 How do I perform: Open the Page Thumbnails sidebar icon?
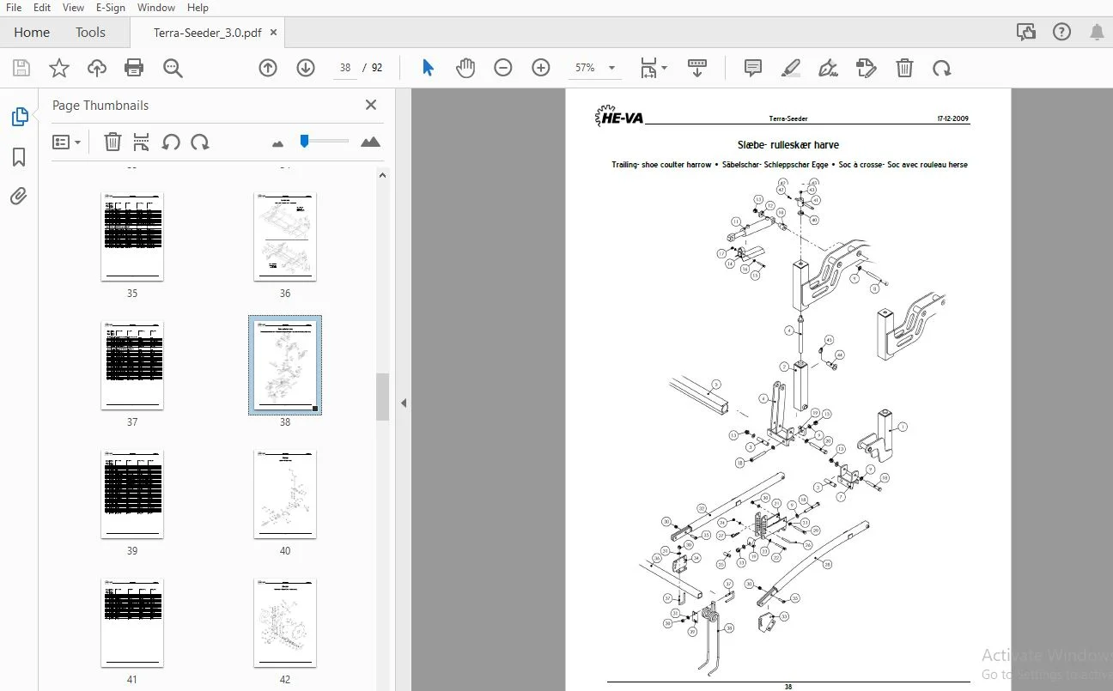[x=19, y=117]
